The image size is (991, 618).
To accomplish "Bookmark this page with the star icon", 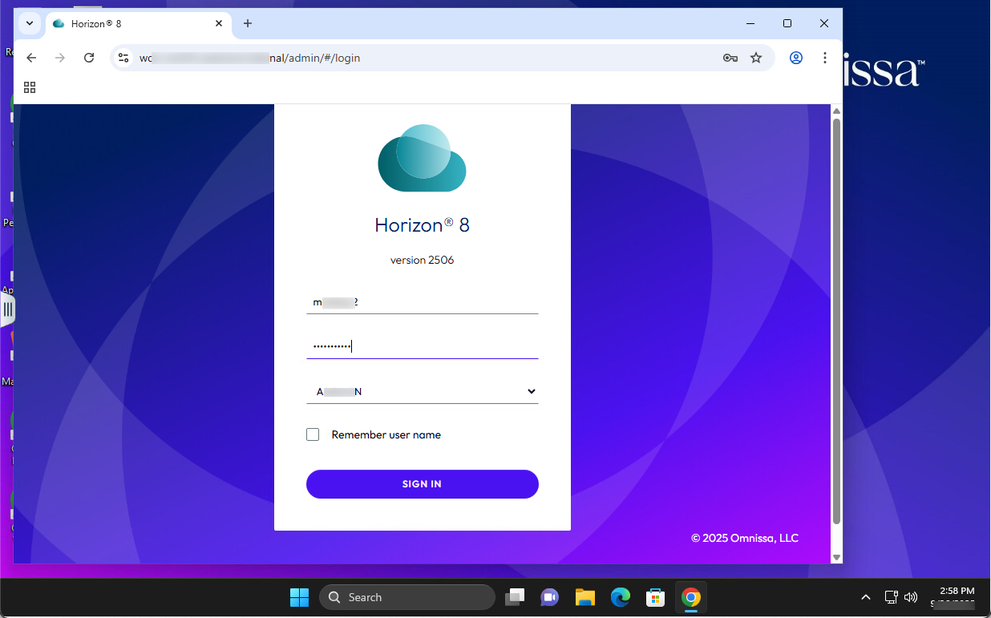I will [755, 58].
